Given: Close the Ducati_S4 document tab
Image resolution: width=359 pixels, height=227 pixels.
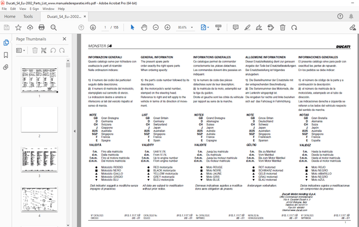Looking at the screenshot, I should coord(85,16).
